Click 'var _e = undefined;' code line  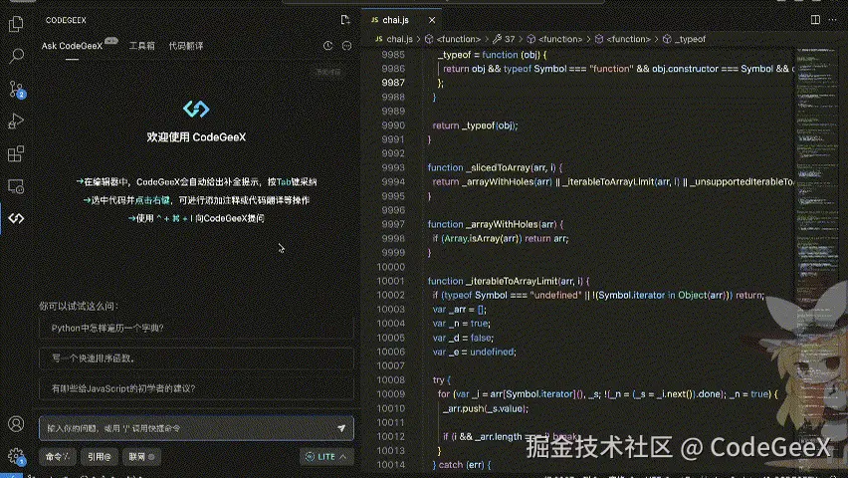(x=475, y=352)
